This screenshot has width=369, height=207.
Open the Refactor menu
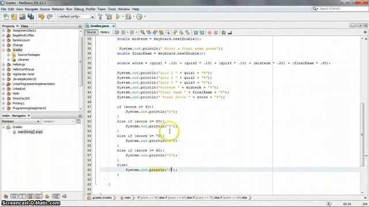pos(58,9)
